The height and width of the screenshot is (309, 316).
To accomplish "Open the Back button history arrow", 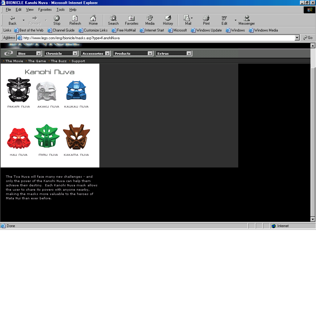I will tap(23, 20).
